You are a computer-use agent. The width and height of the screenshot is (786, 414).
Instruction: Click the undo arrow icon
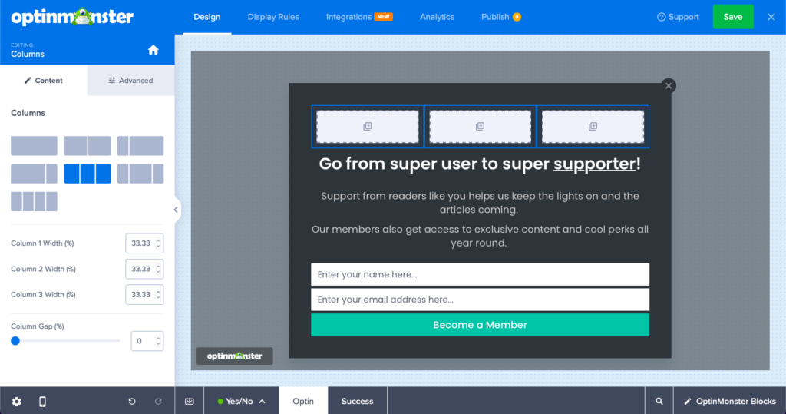[132, 401]
